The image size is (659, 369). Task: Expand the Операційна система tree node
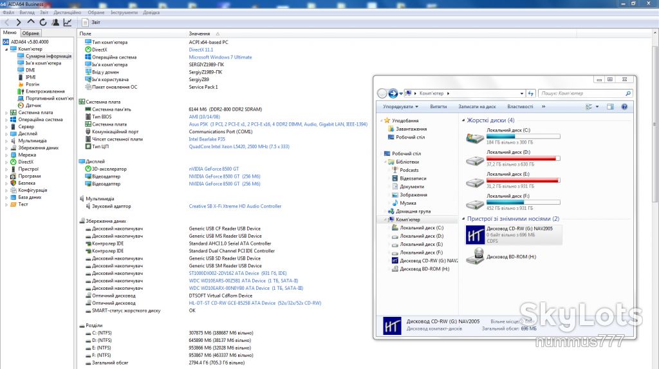pos(6,120)
